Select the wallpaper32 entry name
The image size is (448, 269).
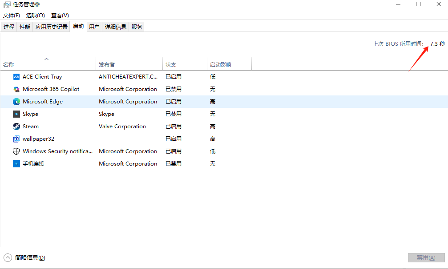(38, 139)
